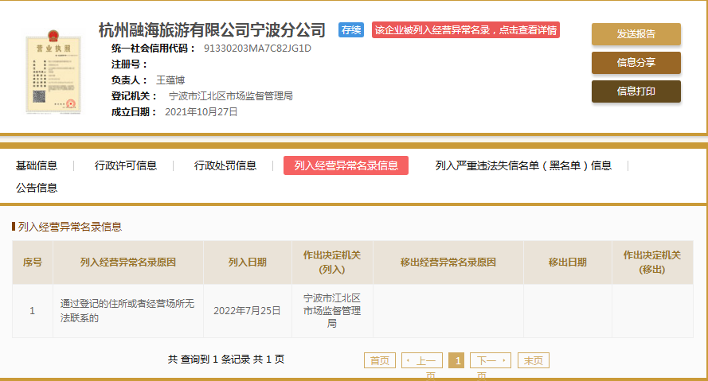The width and height of the screenshot is (708, 381).
Task: Click the company name heading 杭州融海旅游有限公司宁波分公司
Action: (212, 30)
